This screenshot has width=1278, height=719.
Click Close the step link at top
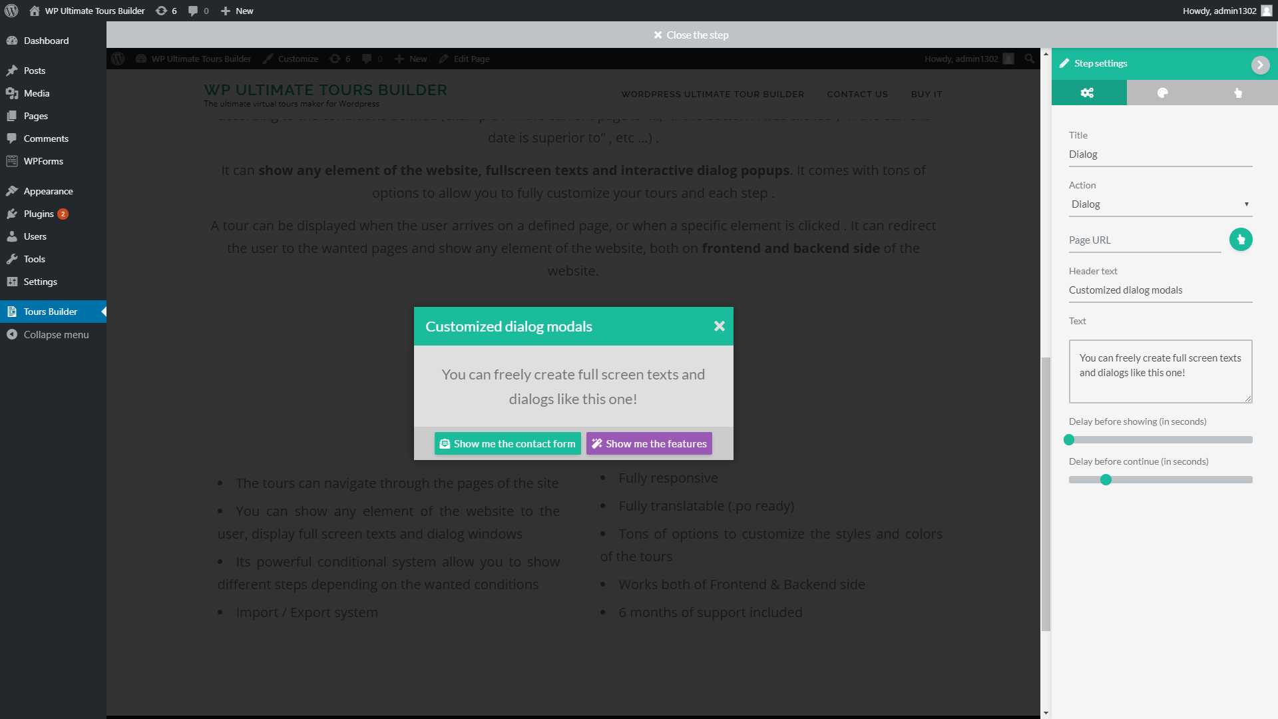pyautogui.click(x=691, y=35)
